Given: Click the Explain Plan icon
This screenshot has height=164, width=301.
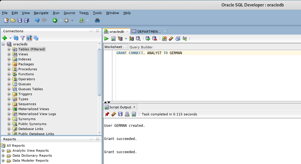Looking at the screenshot, I should click(x=120, y=39).
